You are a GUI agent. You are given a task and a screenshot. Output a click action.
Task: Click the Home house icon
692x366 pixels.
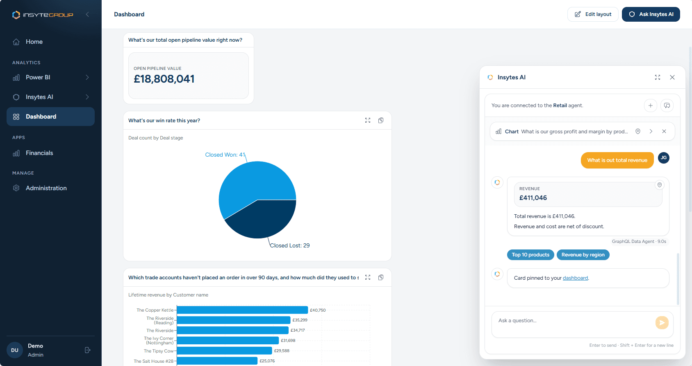click(16, 42)
